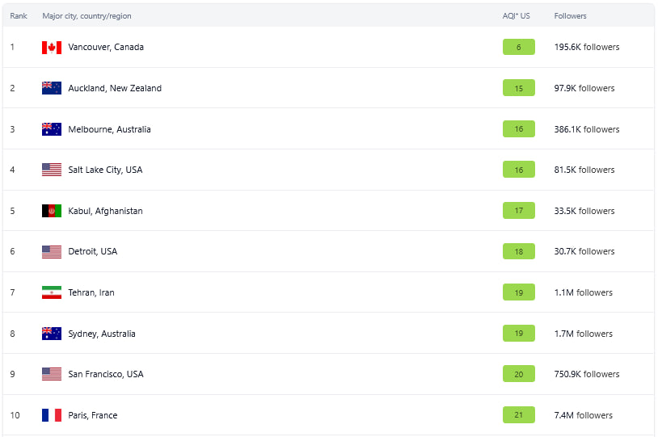Click the AQI* US column header
Viewport: 658px width, 437px height.
[x=517, y=16]
